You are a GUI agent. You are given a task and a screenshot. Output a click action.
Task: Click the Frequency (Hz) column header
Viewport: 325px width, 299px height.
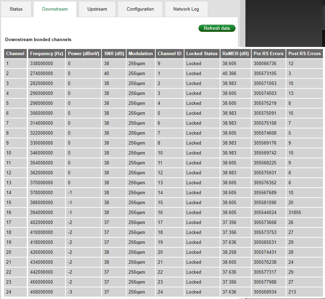[x=47, y=53]
